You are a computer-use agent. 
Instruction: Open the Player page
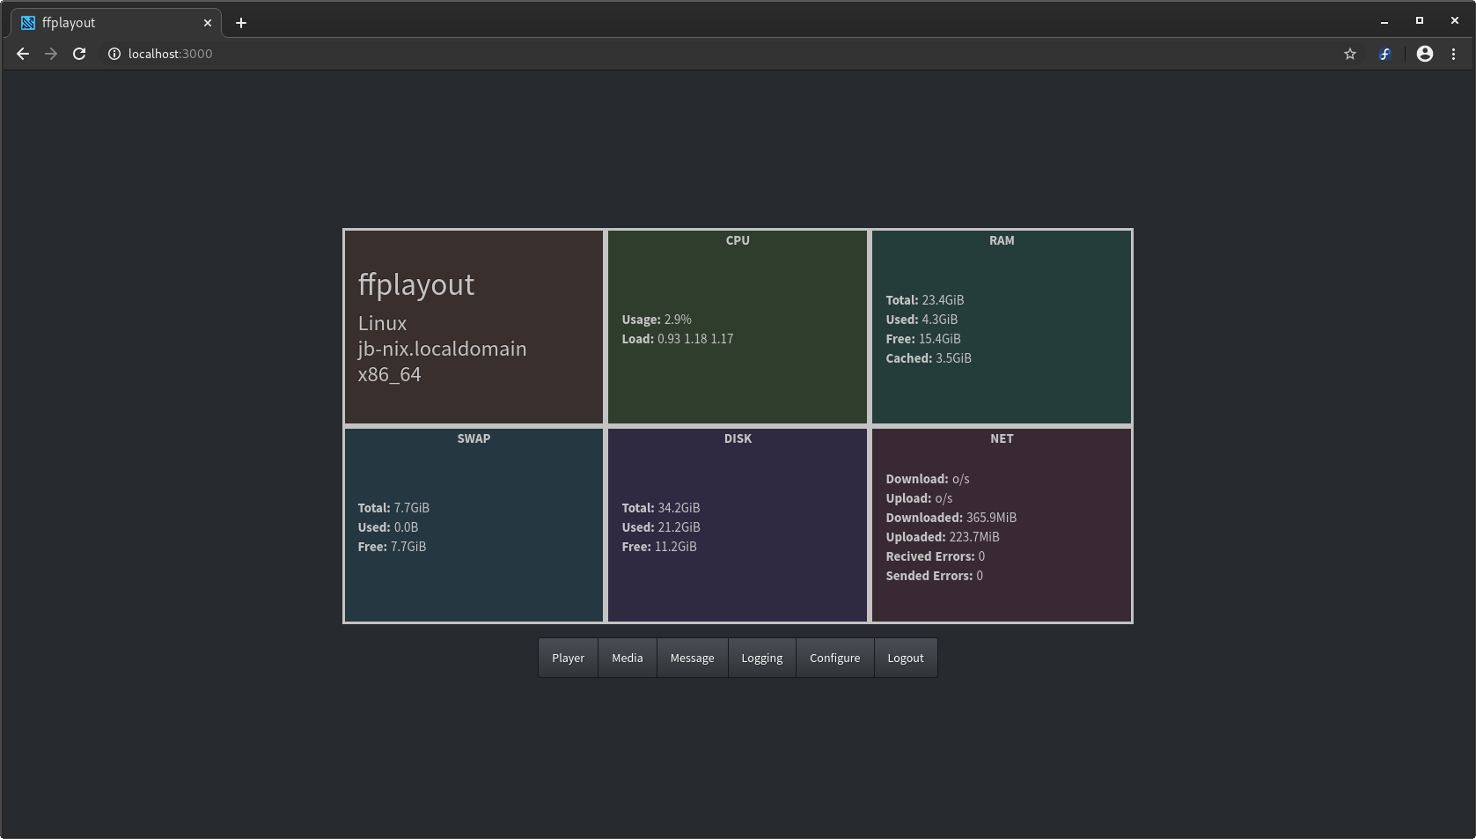point(568,658)
